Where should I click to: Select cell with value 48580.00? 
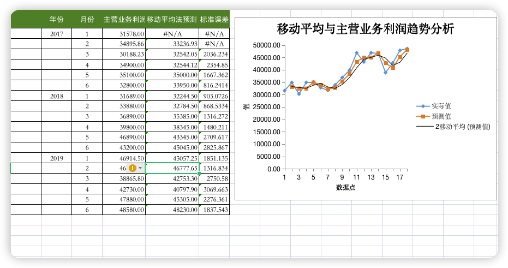[124, 210]
